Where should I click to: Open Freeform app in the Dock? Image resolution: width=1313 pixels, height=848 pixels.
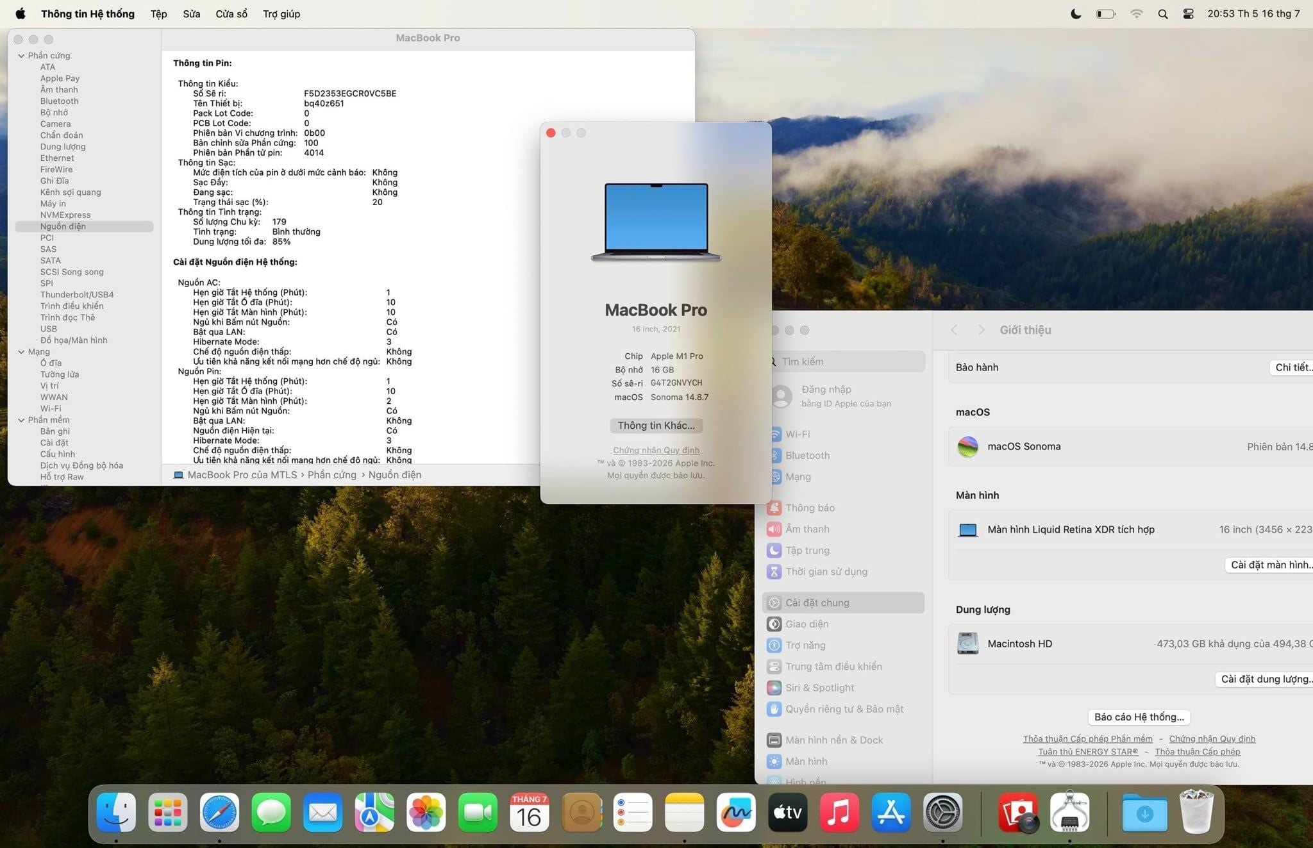tap(736, 812)
